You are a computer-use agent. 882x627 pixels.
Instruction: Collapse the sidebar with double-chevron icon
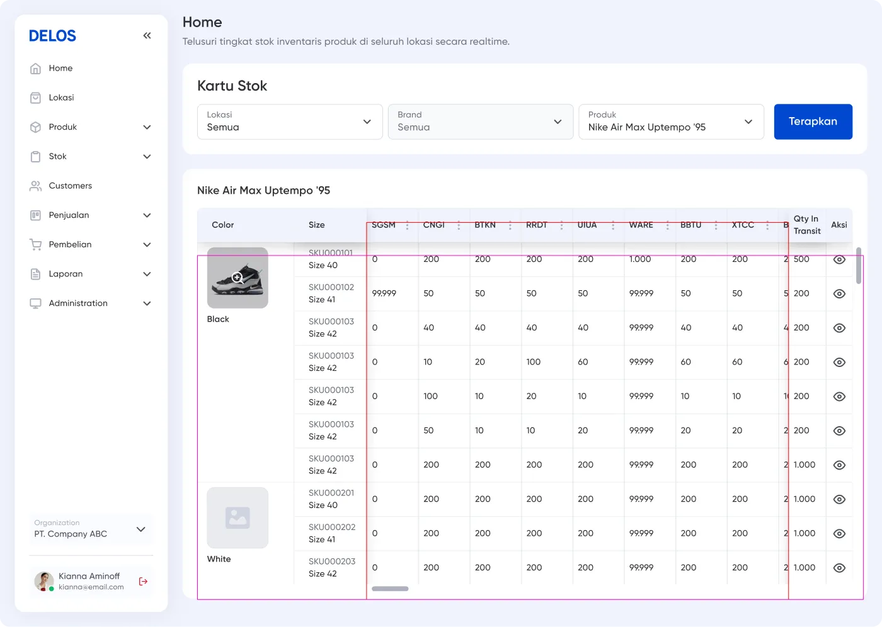coord(147,36)
